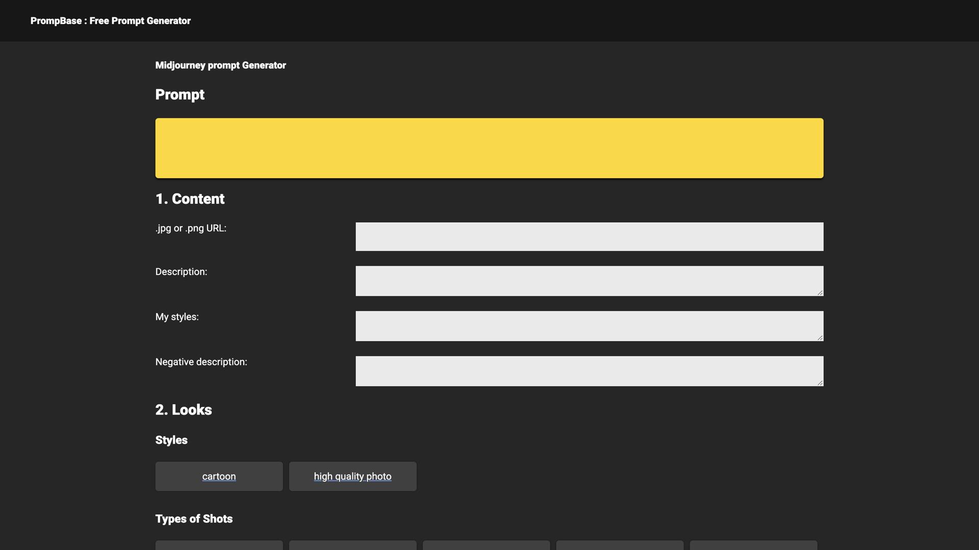Click the Types of Shots heading
Screen dimensions: 979x550
click(194, 518)
